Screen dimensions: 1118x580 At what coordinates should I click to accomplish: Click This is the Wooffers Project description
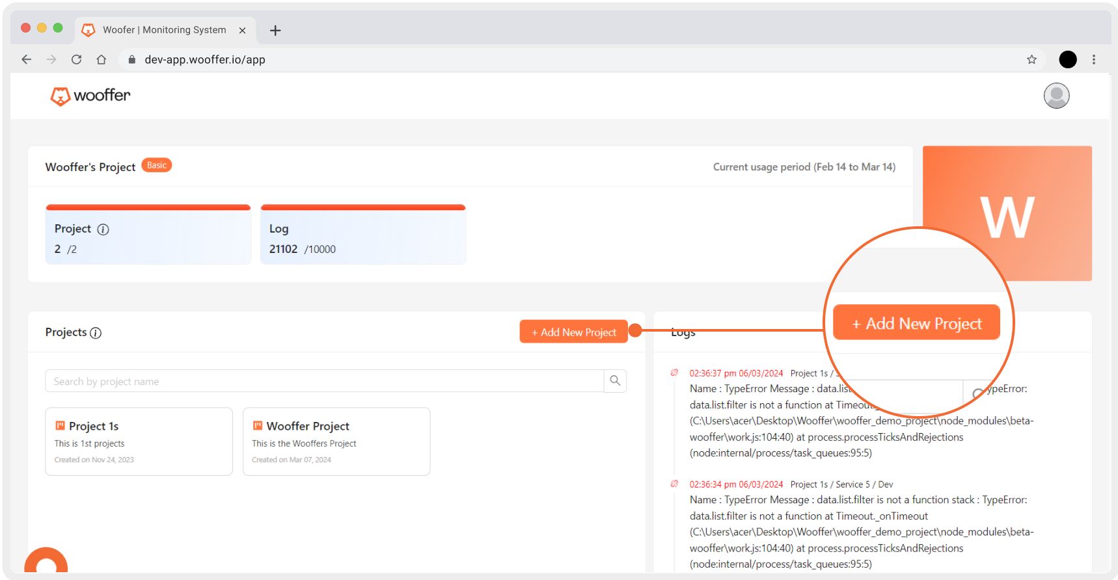[x=304, y=443]
